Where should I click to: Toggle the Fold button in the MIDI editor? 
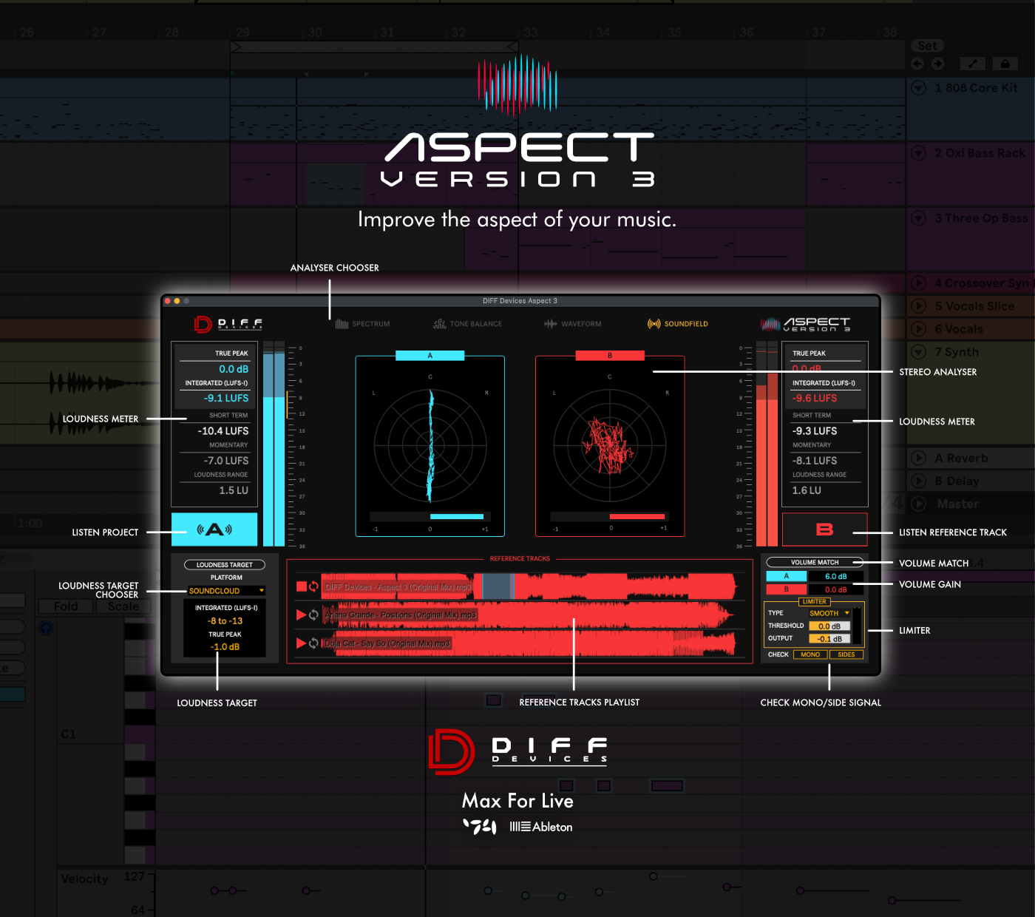tap(66, 606)
